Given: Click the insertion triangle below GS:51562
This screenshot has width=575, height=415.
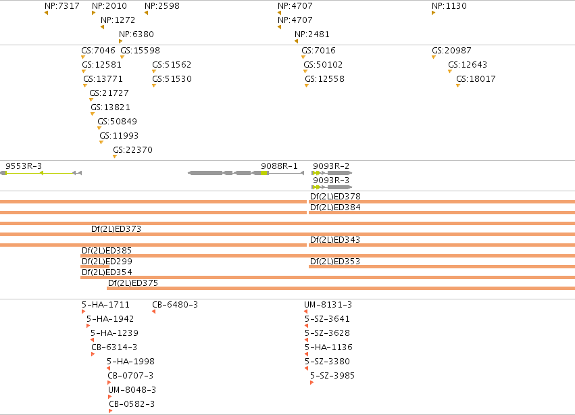Looking at the screenshot, I should coord(154,71).
